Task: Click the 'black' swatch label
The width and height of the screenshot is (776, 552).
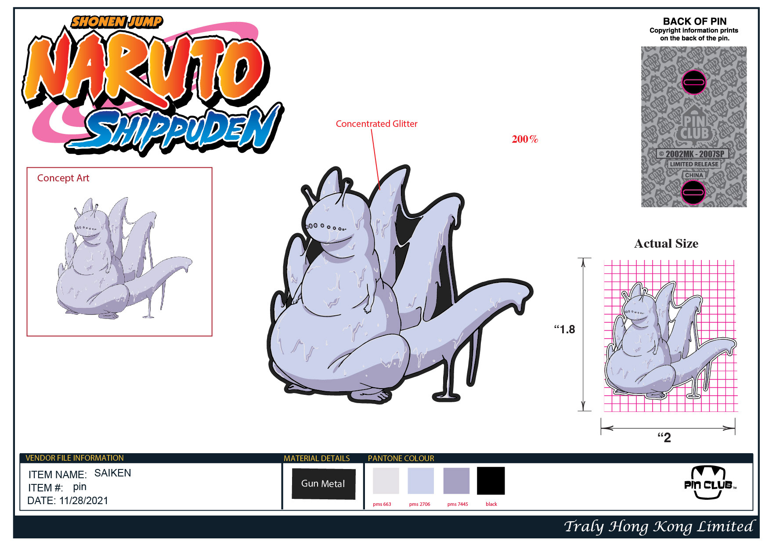Action: click(491, 504)
